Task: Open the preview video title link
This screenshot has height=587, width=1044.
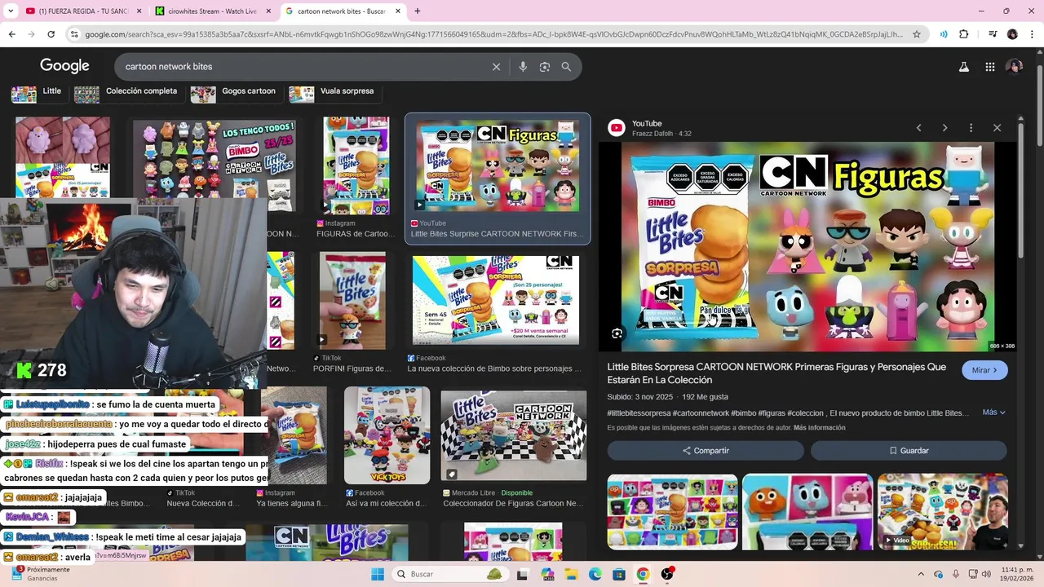Action: (x=776, y=373)
